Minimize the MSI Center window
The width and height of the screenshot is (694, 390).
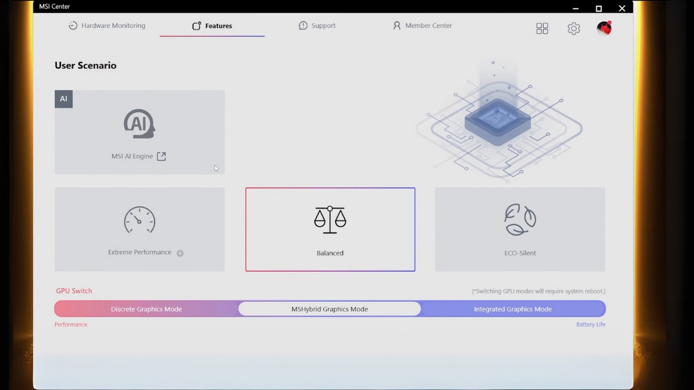(x=575, y=9)
